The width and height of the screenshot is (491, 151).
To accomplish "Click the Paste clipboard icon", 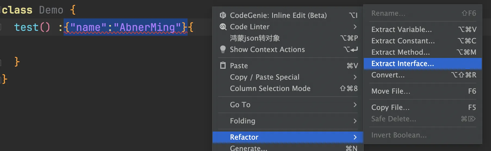I will pos(223,65).
